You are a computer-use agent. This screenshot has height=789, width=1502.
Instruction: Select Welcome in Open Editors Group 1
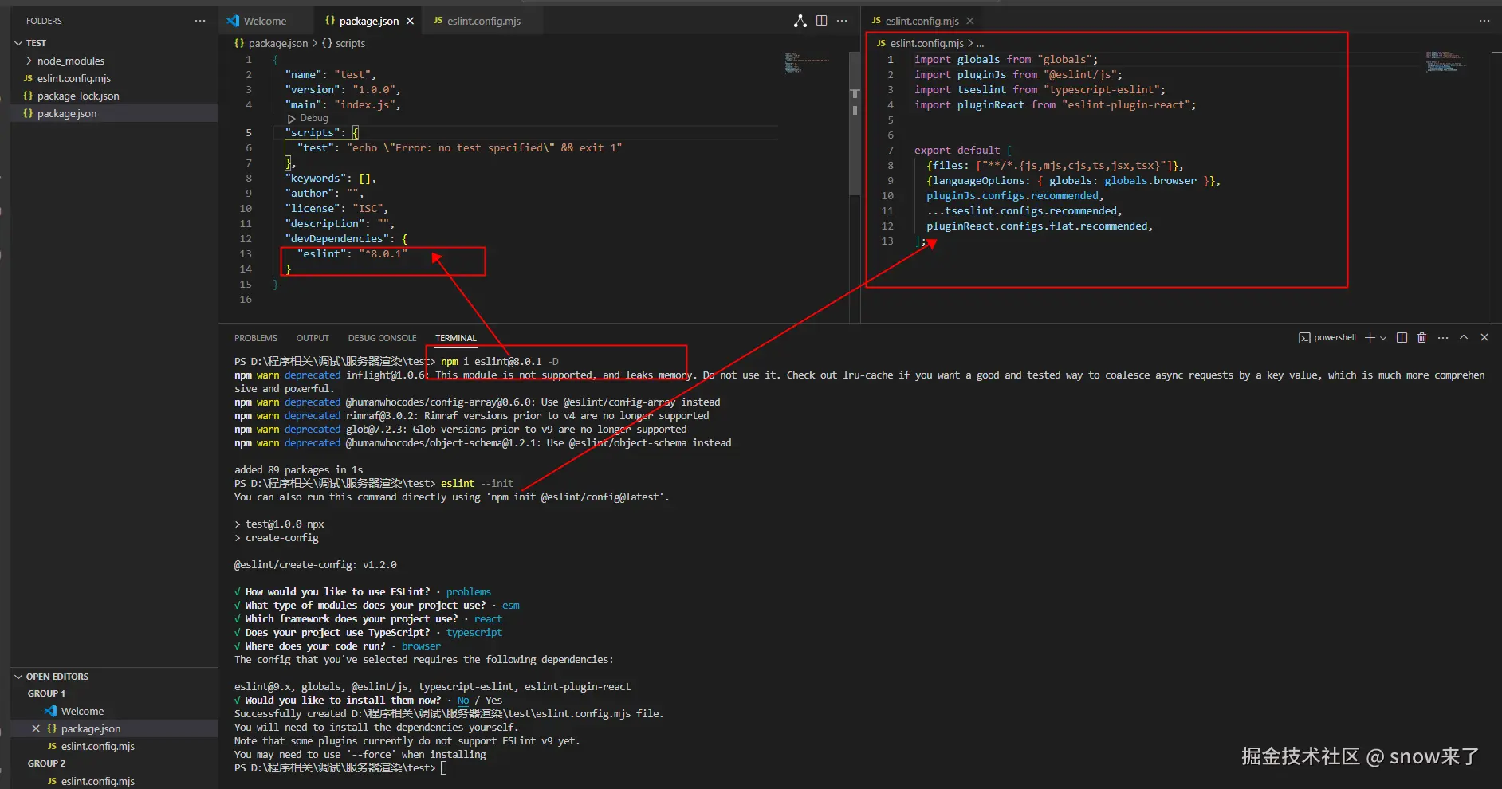pos(82,711)
